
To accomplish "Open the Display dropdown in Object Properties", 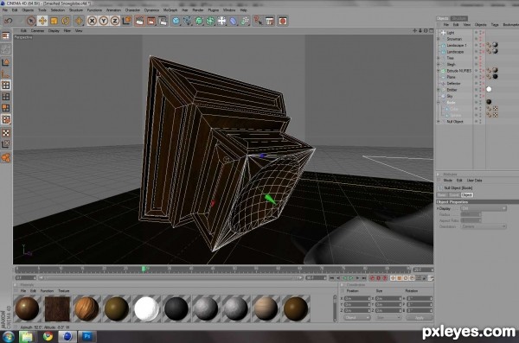I will tap(484, 208).
